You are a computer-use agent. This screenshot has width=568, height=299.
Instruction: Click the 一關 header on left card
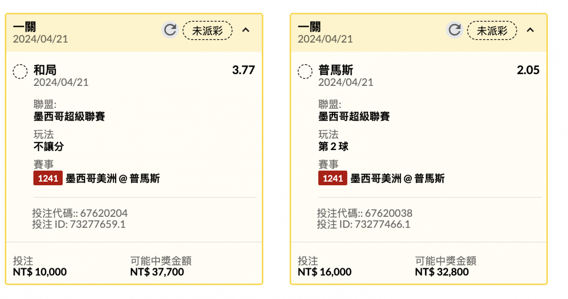(x=25, y=27)
